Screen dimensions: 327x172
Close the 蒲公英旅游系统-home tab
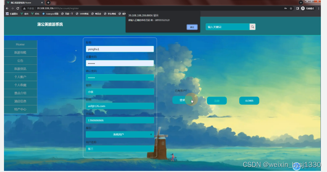pyautogui.click(x=42, y=3)
